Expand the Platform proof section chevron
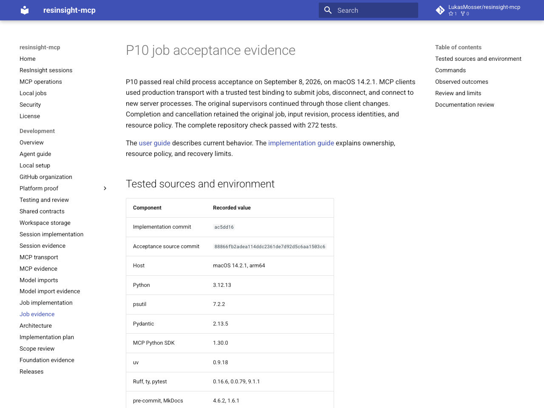544x408 pixels. tap(105, 188)
